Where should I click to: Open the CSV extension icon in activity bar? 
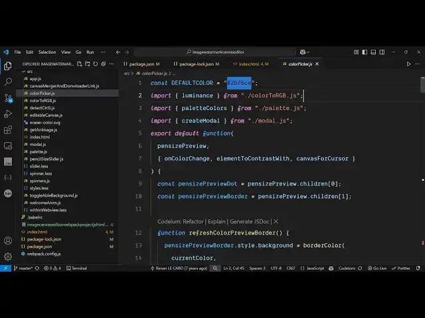click(8, 162)
